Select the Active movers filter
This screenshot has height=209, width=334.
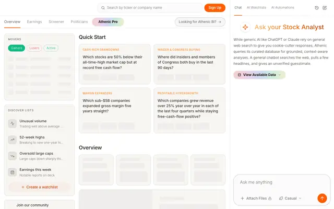(51, 48)
